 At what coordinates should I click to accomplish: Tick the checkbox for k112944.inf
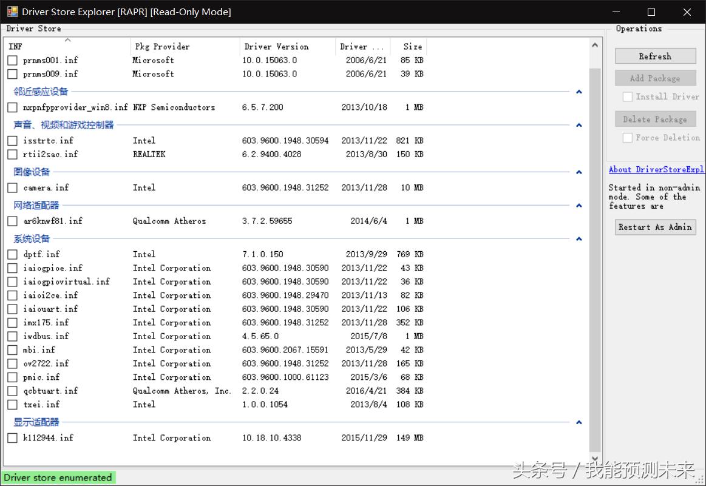(12, 437)
